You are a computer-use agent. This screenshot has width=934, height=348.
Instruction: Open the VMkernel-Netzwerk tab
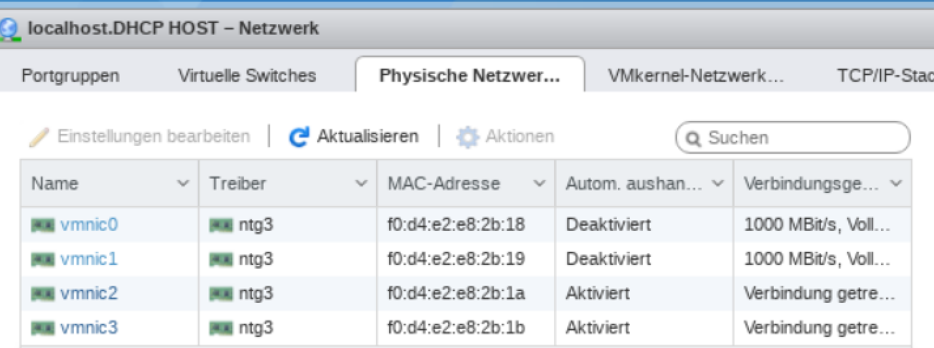click(695, 75)
